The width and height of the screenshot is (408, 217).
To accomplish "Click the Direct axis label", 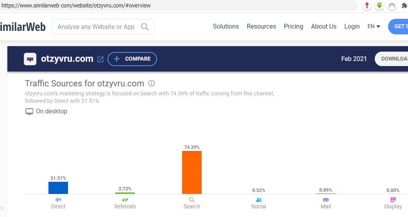I will pos(58,206).
